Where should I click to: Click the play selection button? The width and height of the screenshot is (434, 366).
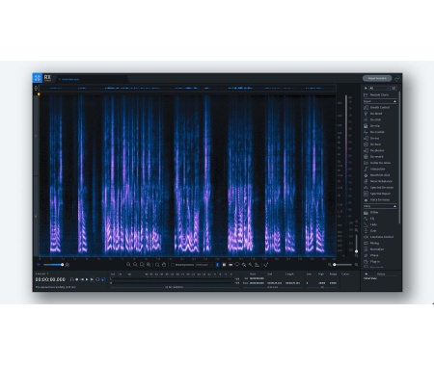coord(93,279)
